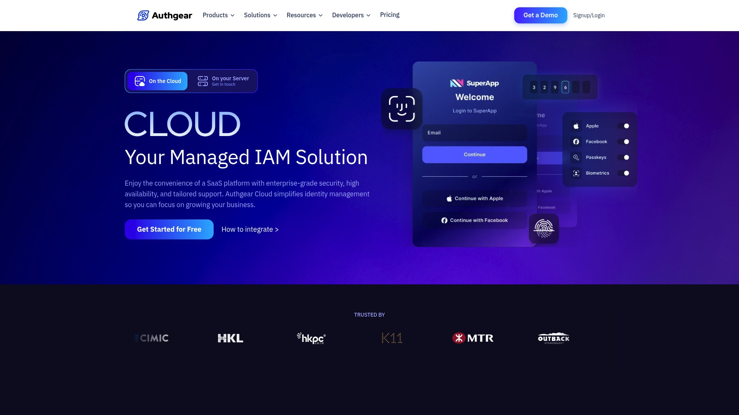The image size is (739, 415).
Task: Click the server icon in On your Server tab
Action: tap(203, 81)
